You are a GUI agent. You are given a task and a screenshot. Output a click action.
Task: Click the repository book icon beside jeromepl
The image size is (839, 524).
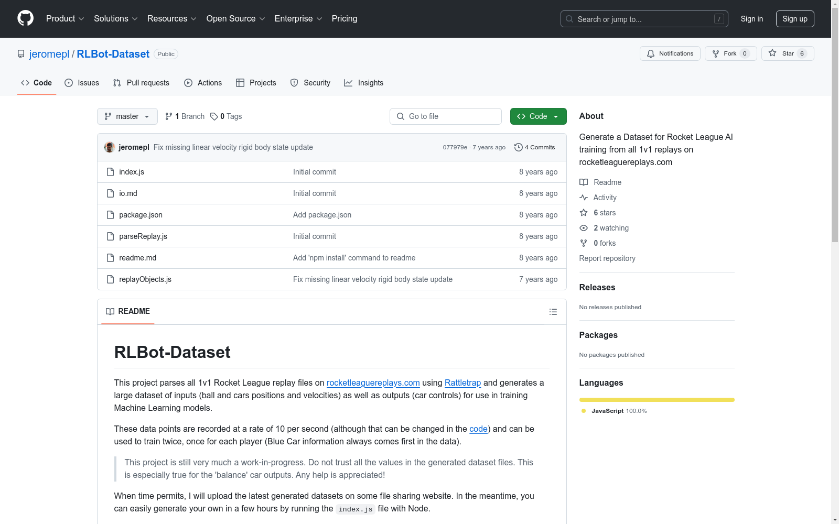(x=21, y=54)
